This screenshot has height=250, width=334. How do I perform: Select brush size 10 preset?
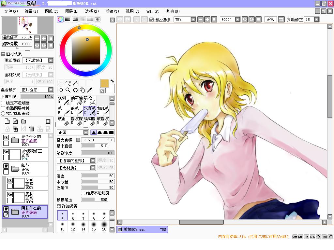click(62, 227)
